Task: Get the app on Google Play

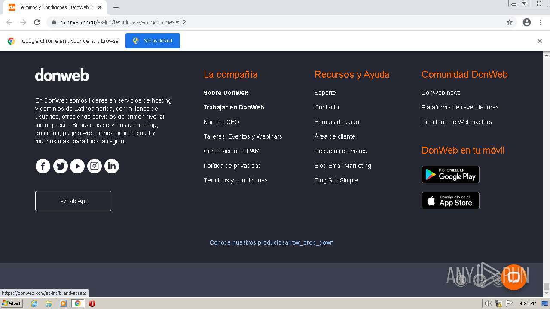Action: coord(450,174)
